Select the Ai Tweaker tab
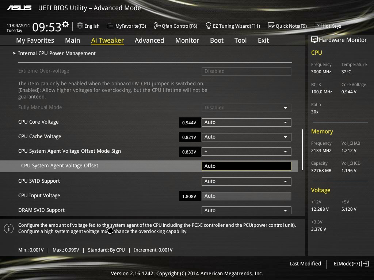The height and width of the screenshot is (280, 374). [107, 40]
